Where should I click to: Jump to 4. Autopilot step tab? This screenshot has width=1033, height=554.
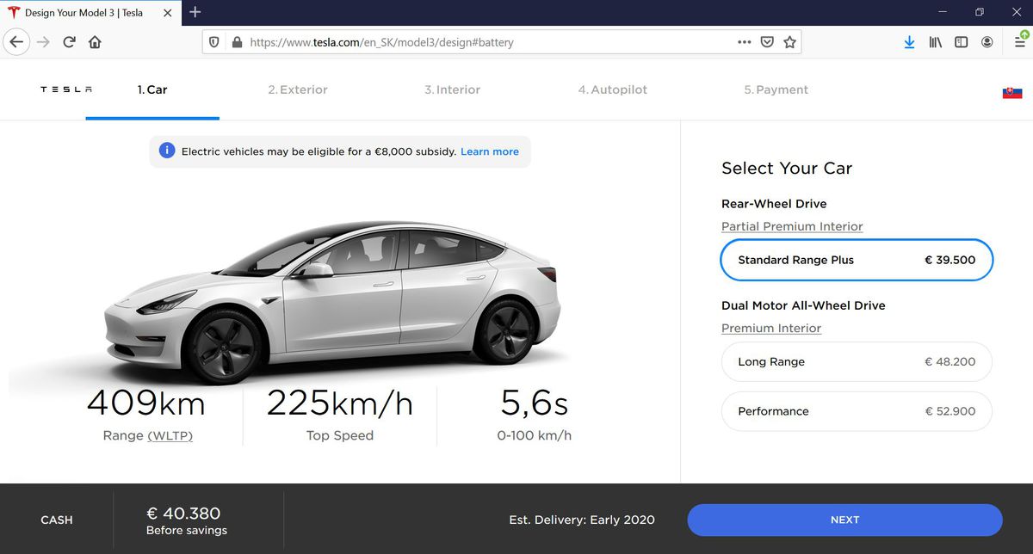click(612, 89)
